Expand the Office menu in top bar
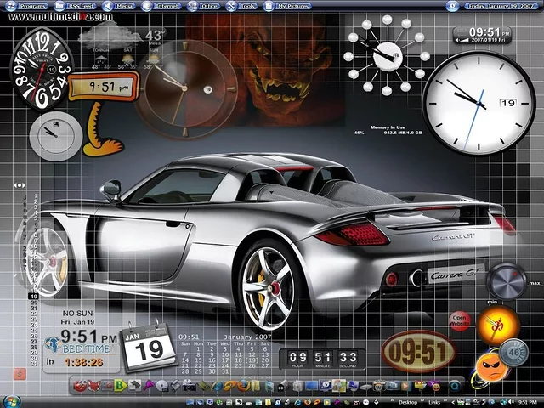This screenshot has height=408, width=544. 206,6
